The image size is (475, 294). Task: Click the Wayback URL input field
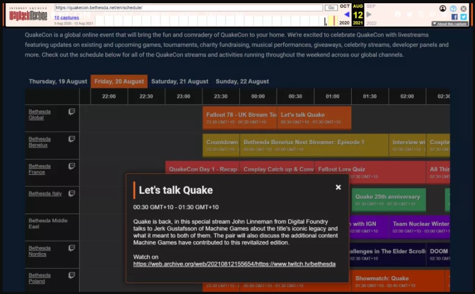pyautogui.click(x=188, y=8)
